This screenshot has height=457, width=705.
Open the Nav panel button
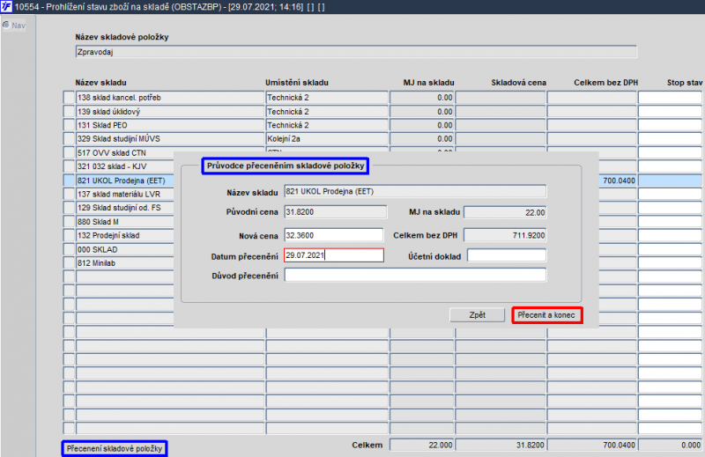pos(14,25)
